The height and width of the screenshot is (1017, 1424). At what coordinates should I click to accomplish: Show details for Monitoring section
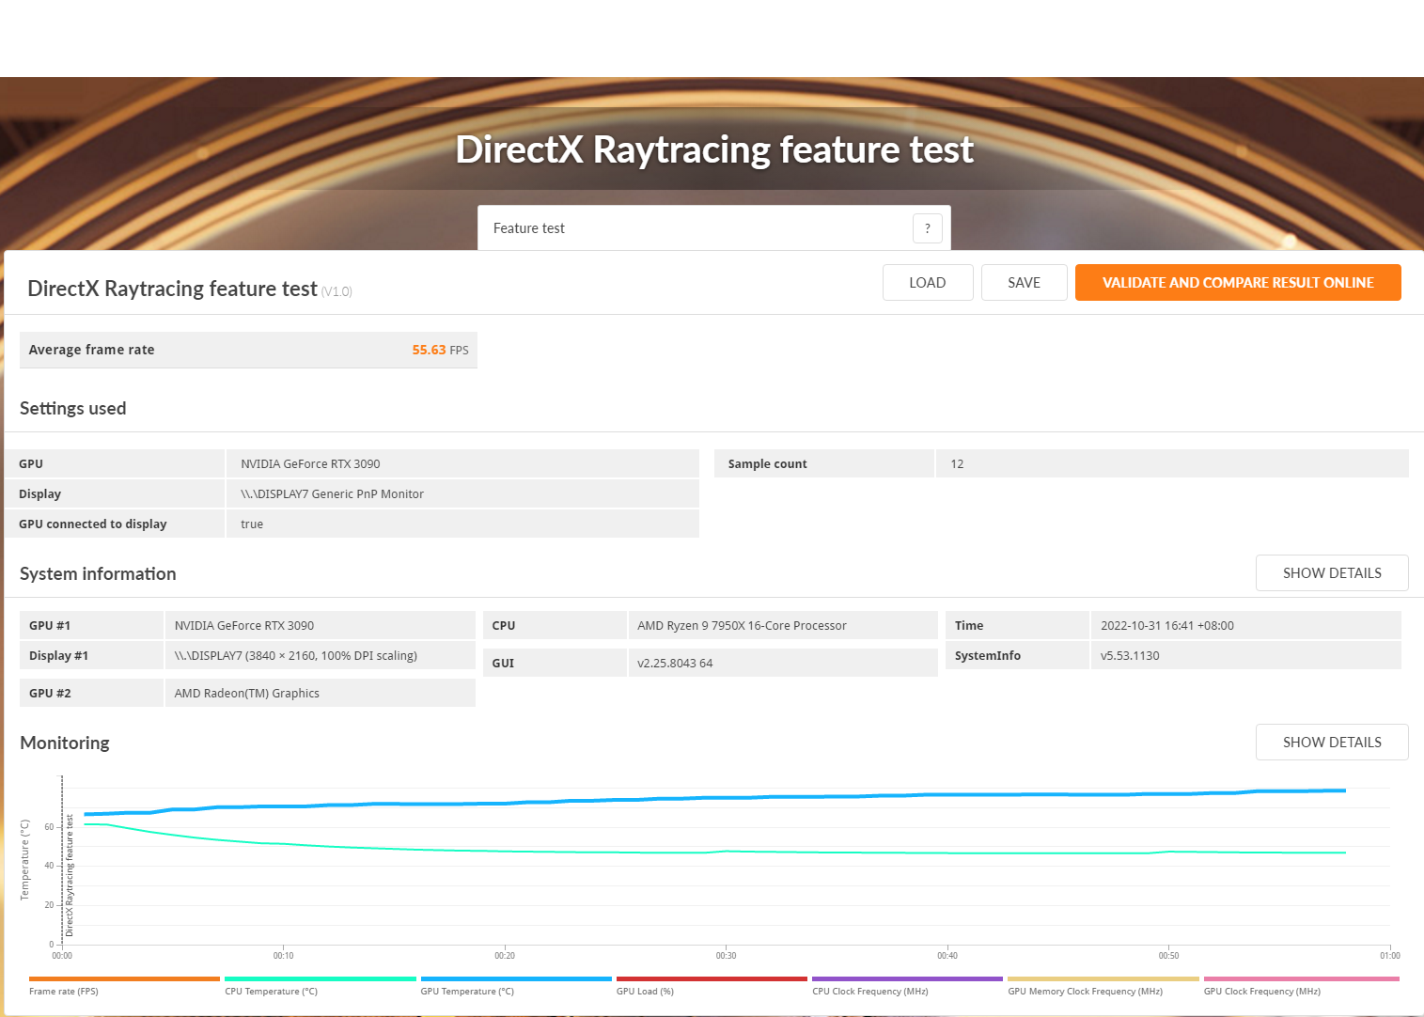[x=1332, y=743]
